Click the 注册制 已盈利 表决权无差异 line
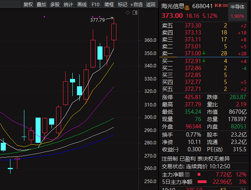This screenshot has width=251, height=190. click(196, 159)
